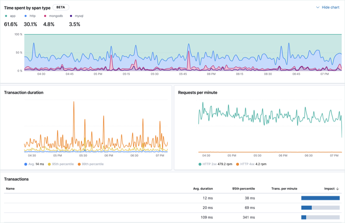
Task: Click the Name column header
Action: tap(10, 189)
